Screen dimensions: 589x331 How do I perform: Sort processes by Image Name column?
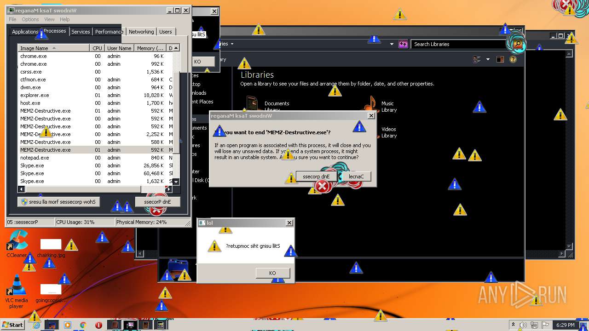click(53, 48)
